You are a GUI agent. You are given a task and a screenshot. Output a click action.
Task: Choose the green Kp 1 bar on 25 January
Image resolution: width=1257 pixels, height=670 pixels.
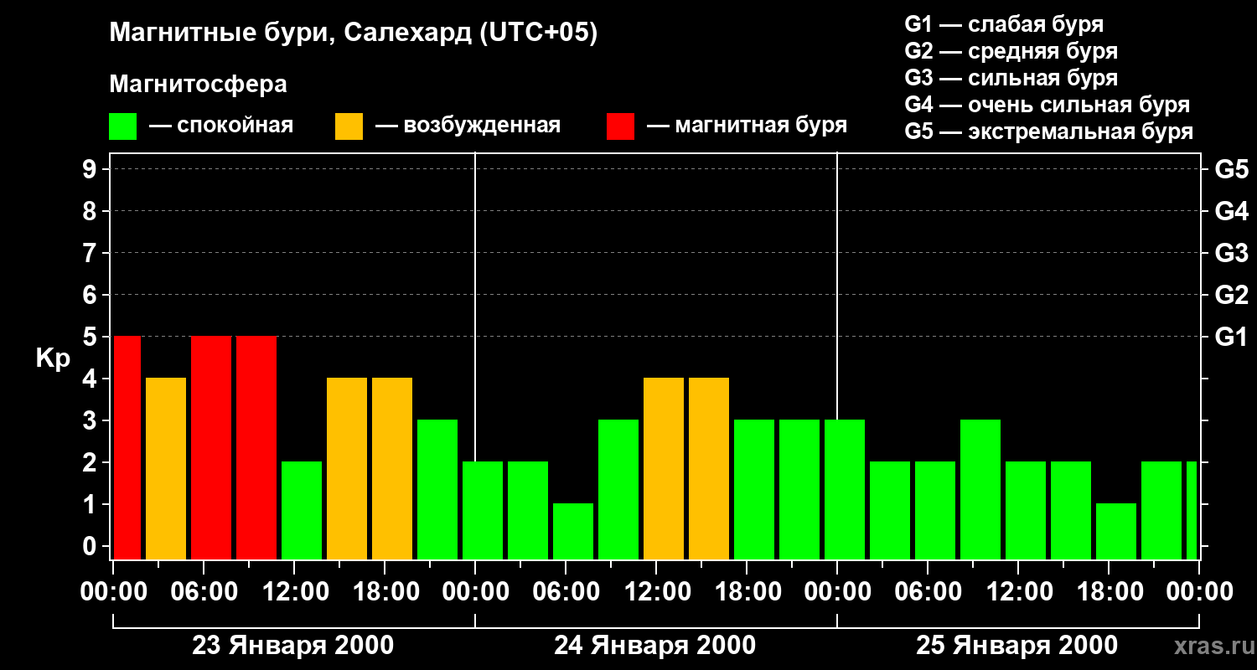[1116, 532]
